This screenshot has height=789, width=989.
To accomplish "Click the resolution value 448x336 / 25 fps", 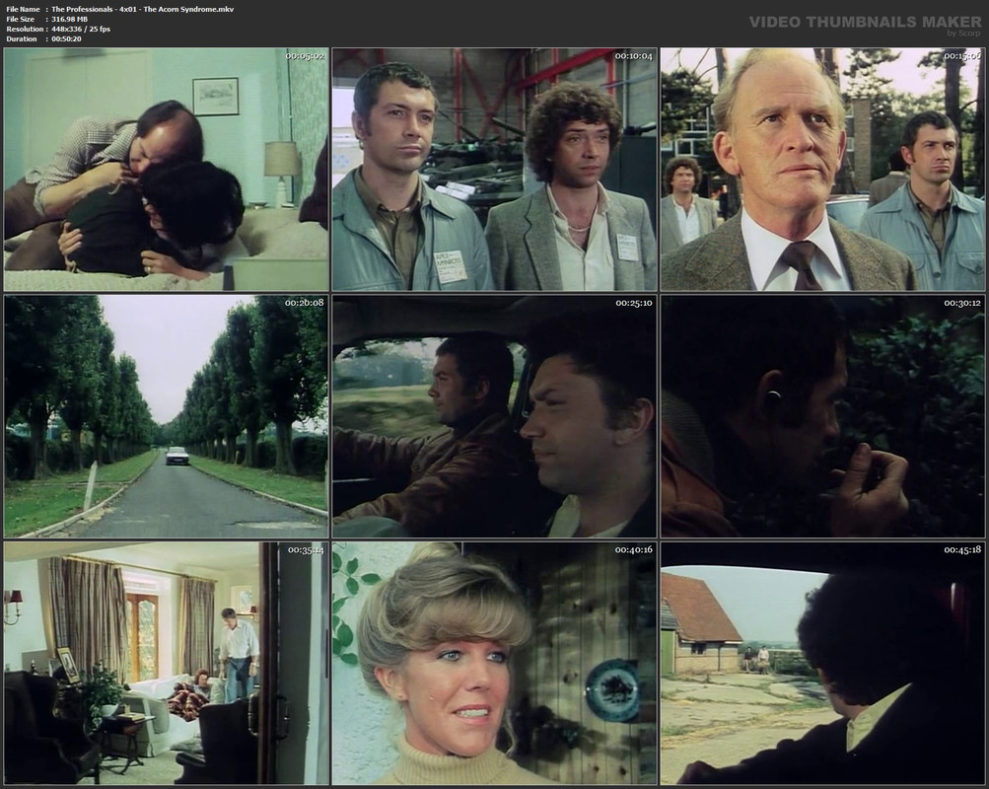I will pyautogui.click(x=81, y=29).
